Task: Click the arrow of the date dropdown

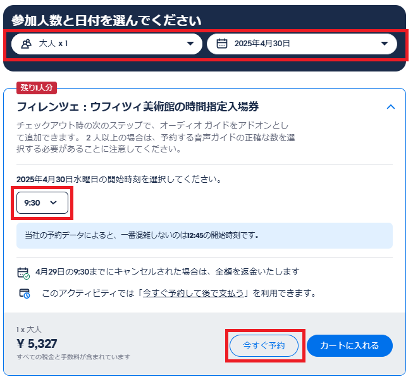Action: point(385,44)
